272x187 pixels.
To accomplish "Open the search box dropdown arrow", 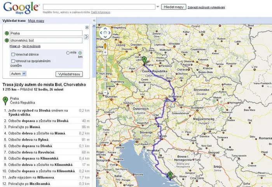I will [x=158, y=7].
